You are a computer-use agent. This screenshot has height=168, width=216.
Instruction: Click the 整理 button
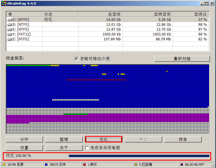[x=64, y=139]
